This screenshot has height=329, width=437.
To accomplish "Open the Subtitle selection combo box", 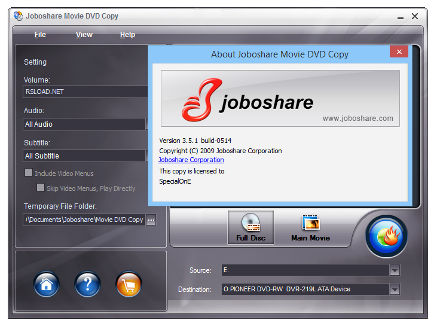I will pos(85,156).
